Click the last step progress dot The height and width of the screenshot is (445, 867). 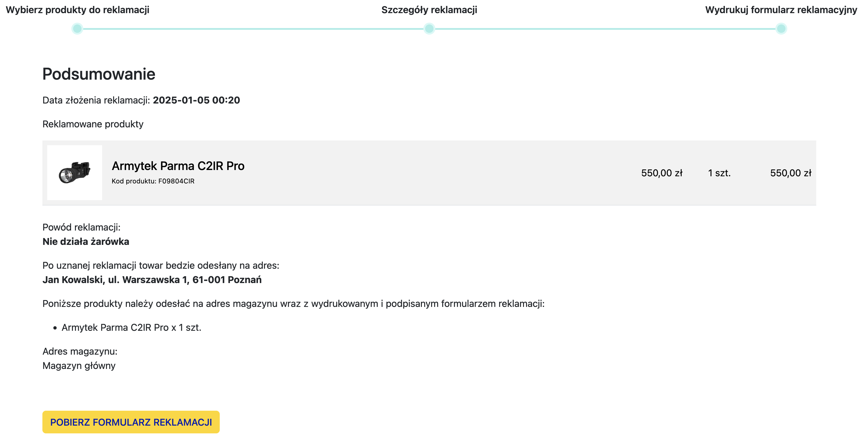tap(781, 29)
